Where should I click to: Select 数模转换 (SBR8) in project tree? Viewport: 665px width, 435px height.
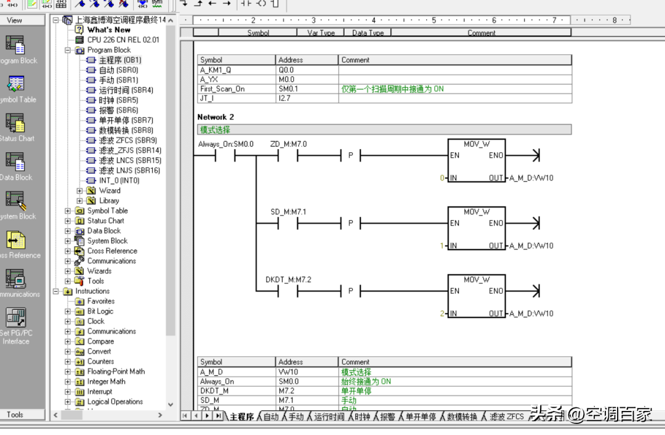[x=126, y=131]
